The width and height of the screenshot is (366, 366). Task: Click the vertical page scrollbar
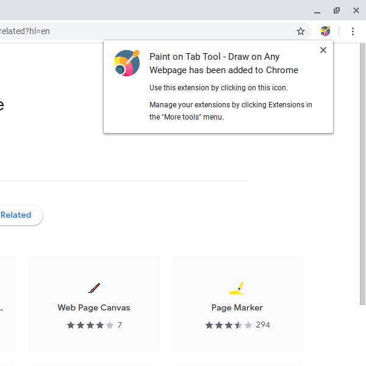tap(362, 174)
